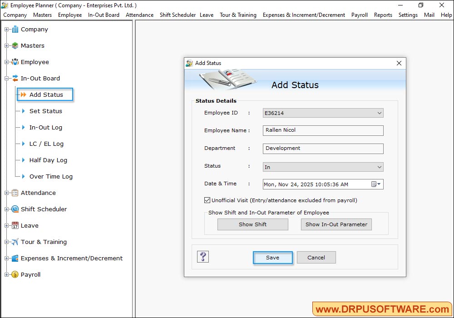Viewport: 454px width, 318px height.
Task: Open the Settings menu
Action: coord(408,15)
